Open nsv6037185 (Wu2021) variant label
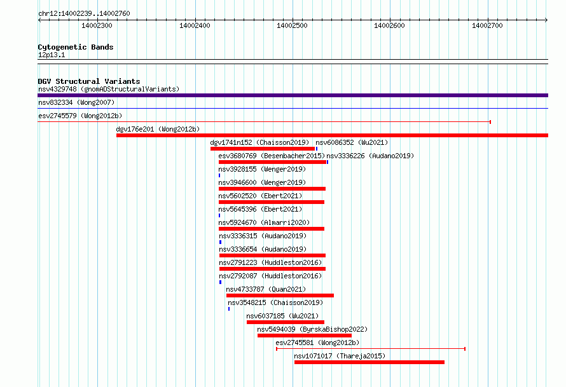This screenshot has width=566, height=387. [282, 316]
